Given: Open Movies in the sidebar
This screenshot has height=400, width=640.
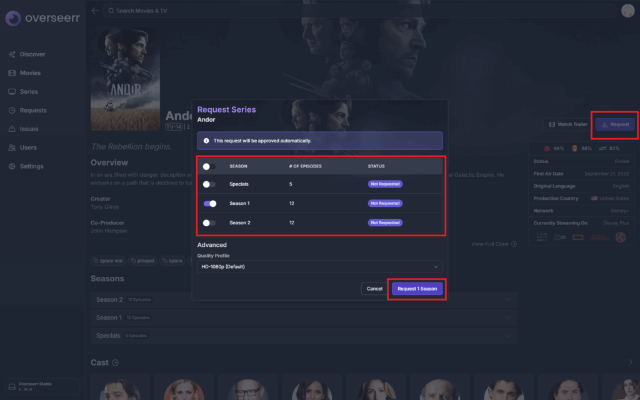Looking at the screenshot, I should click(24, 73).
